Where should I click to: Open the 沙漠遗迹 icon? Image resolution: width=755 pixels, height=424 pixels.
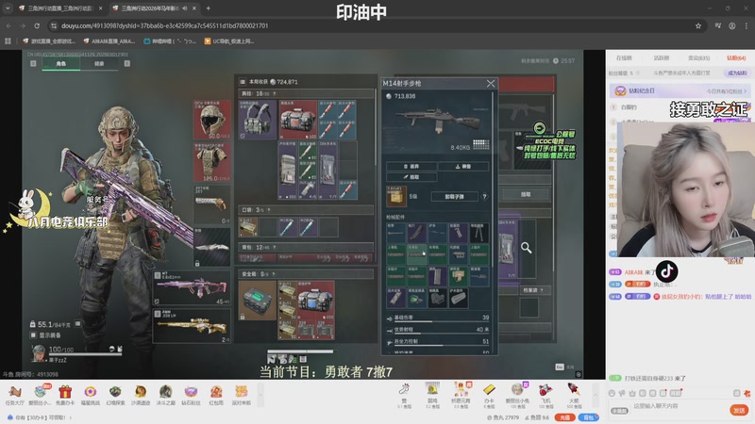[141, 396]
